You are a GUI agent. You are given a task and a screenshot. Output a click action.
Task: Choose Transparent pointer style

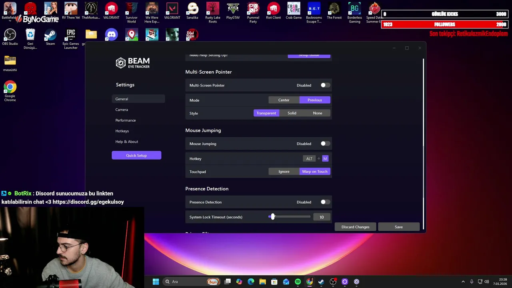click(x=266, y=113)
